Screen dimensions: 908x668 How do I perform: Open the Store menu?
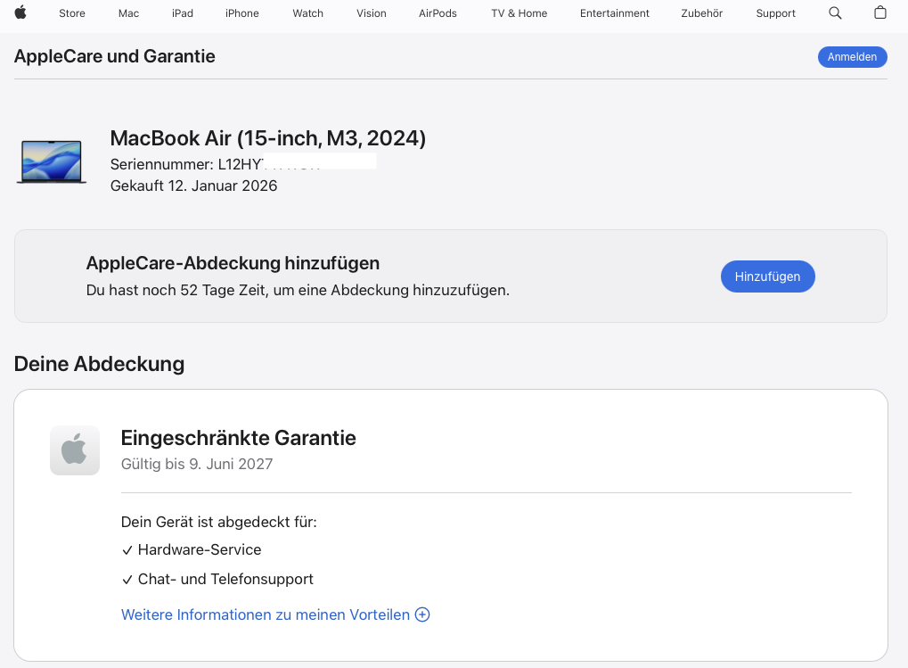72,12
